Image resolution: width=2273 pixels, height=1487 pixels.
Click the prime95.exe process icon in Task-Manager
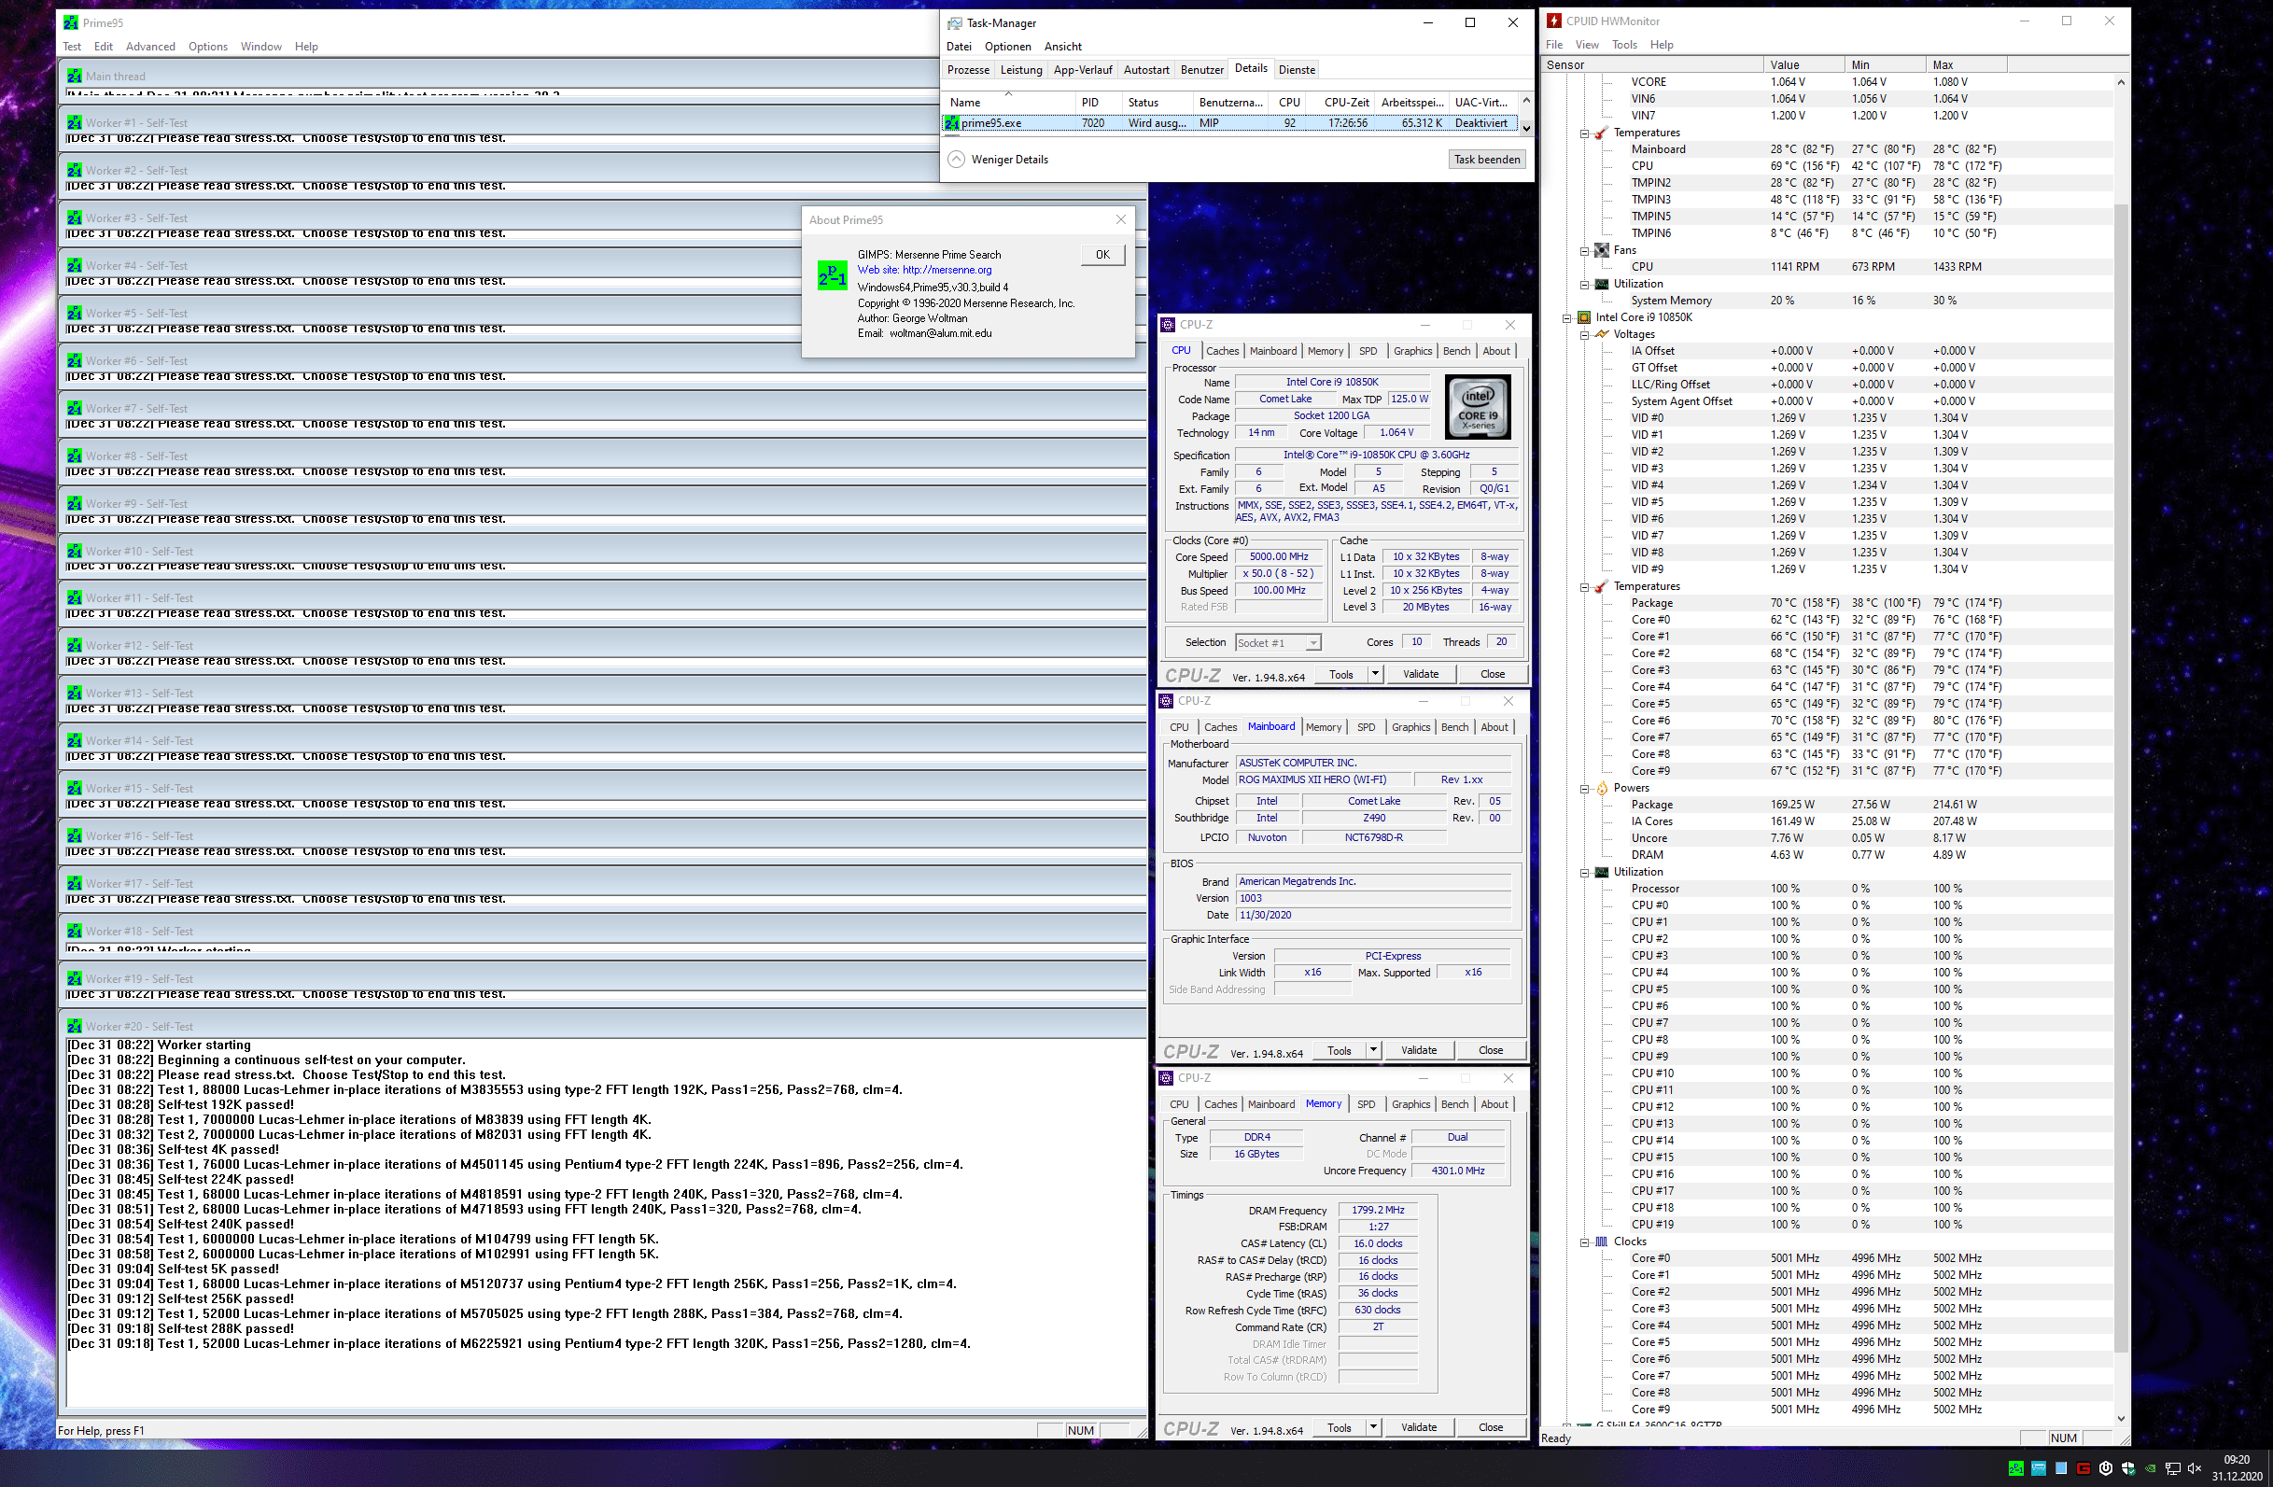point(951,122)
